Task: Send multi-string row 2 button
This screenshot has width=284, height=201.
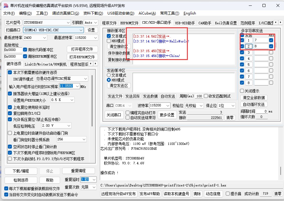Action: pyautogui.click(x=248, y=46)
